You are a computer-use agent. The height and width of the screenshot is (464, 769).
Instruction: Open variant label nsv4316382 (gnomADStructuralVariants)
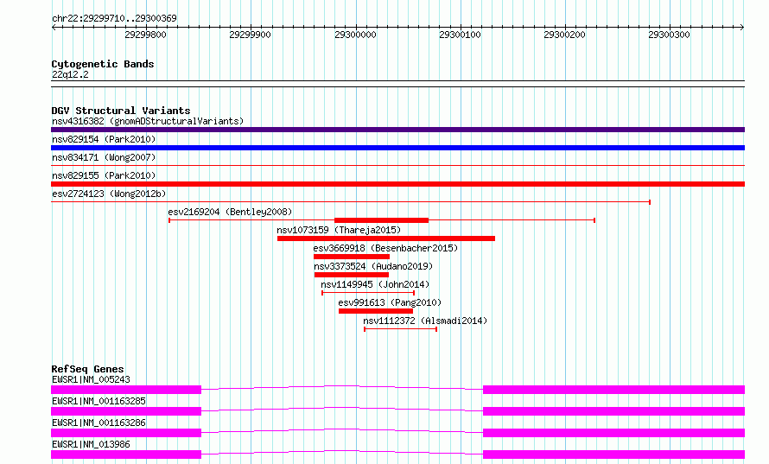tap(148, 121)
